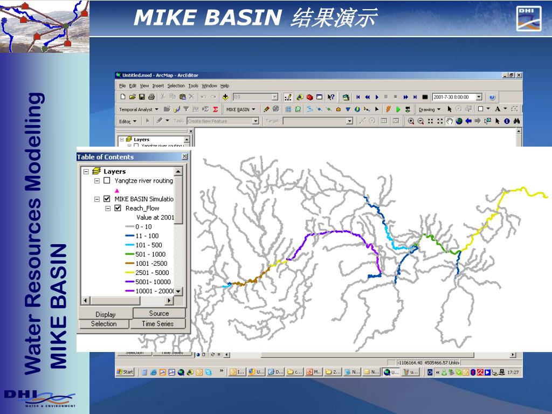This screenshot has width=552, height=414.
Task: Select the Zoom In tool
Action: tap(411, 121)
